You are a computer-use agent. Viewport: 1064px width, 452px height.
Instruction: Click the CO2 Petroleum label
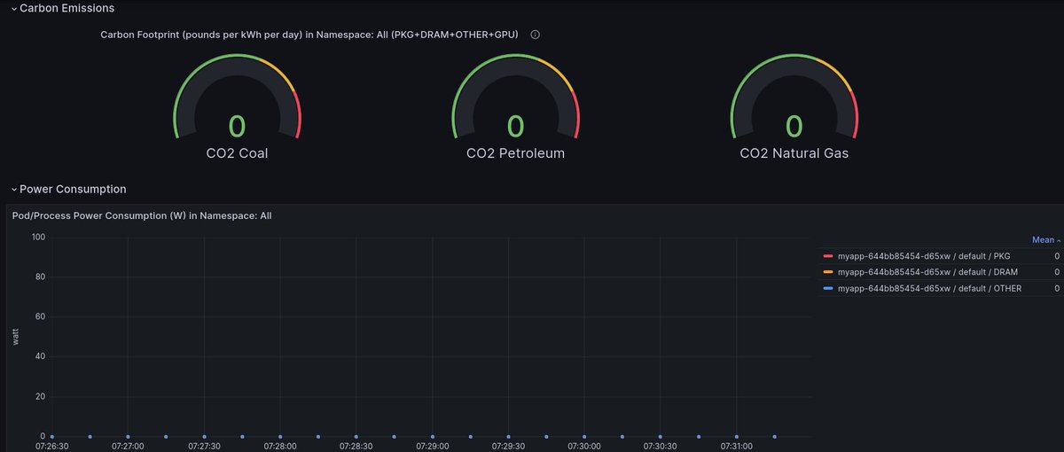click(515, 153)
